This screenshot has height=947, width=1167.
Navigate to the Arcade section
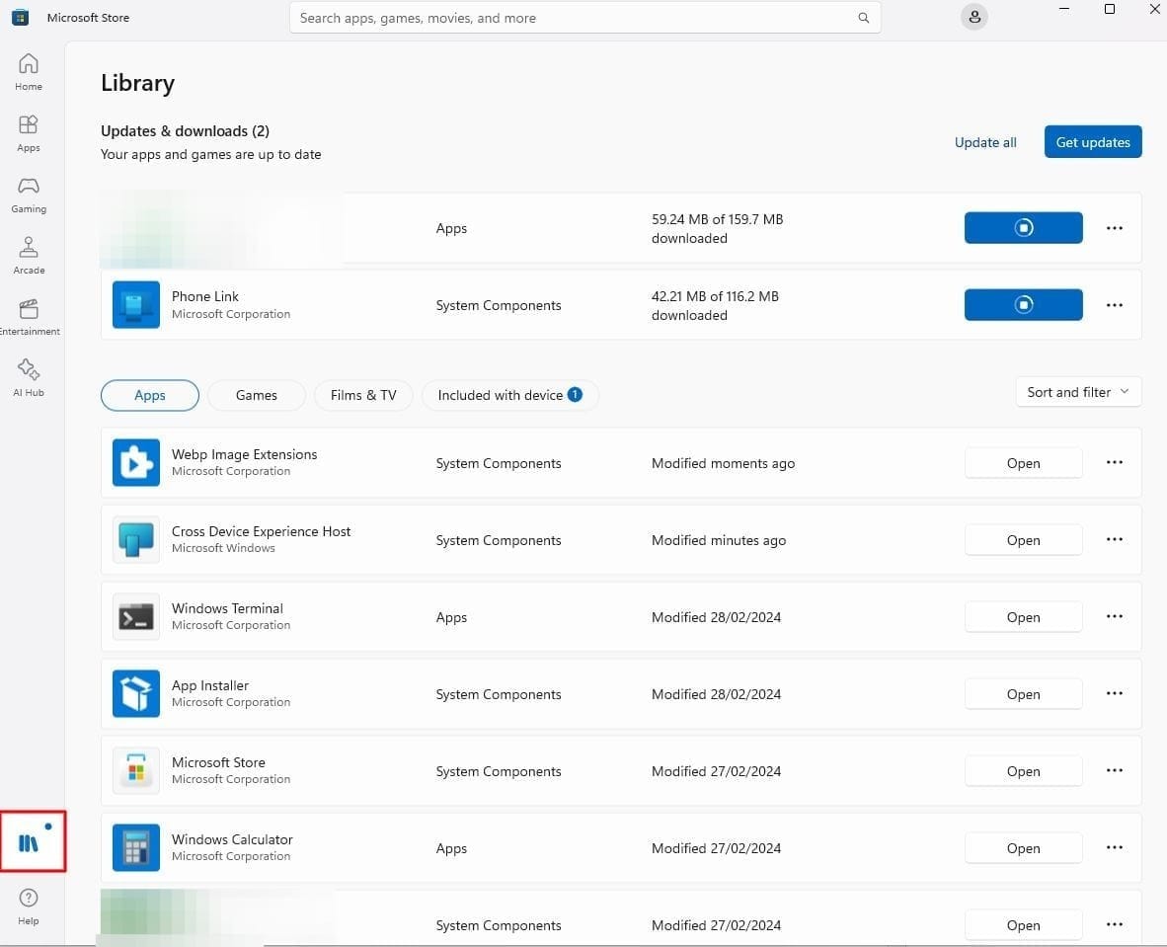(28, 254)
